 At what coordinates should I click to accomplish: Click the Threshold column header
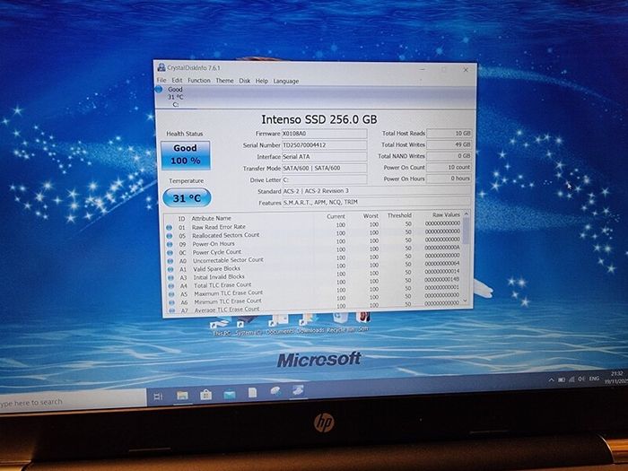399,215
